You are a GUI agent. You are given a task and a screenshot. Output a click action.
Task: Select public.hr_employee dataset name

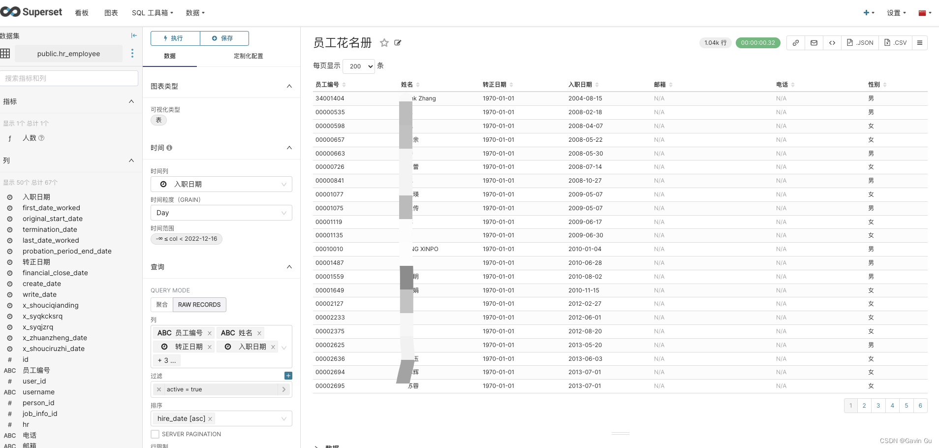[x=68, y=54]
